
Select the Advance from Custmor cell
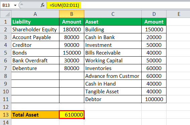click(x=113, y=76)
